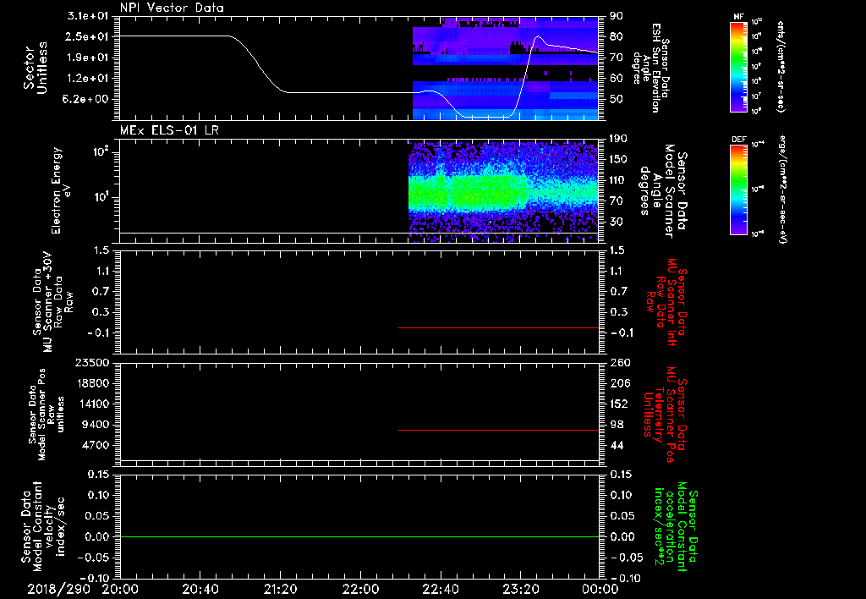Screen dimensions: 866x599
Task: Click the "00:00" time tick label
Action: [x=600, y=589]
